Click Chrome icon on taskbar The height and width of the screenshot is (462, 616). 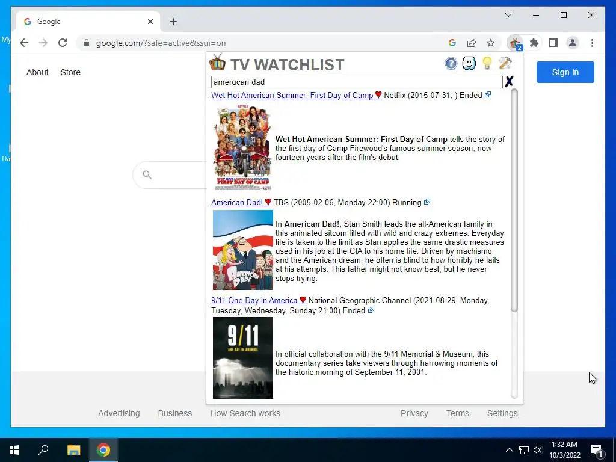[x=103, y=450]
